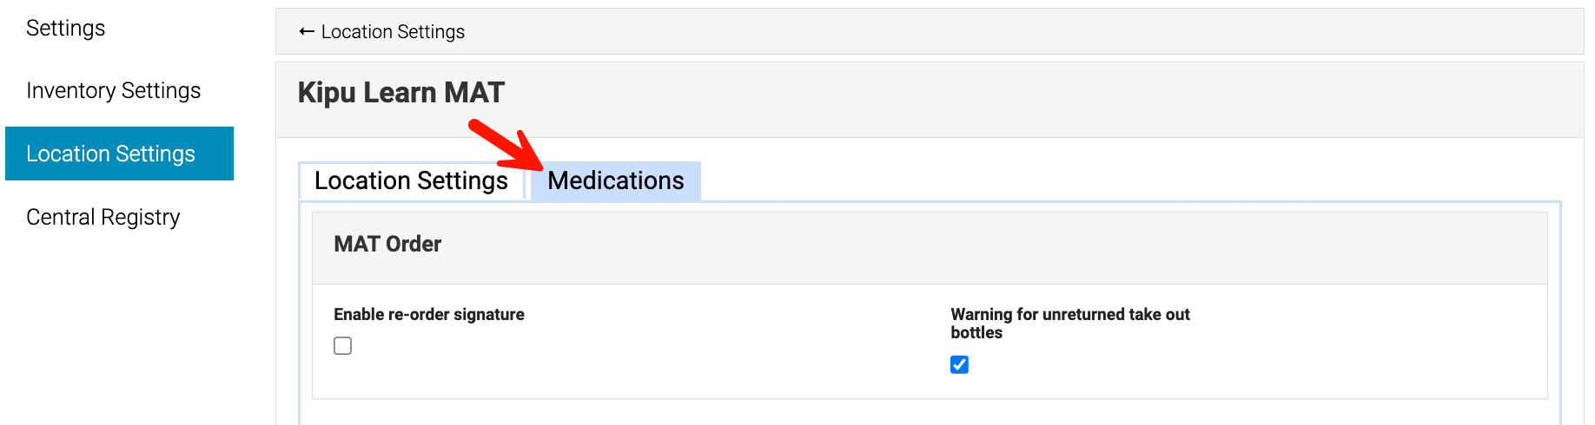Click the Kipu Learn MAT page title
1595x425 pixels.
[x=400, y=93]
